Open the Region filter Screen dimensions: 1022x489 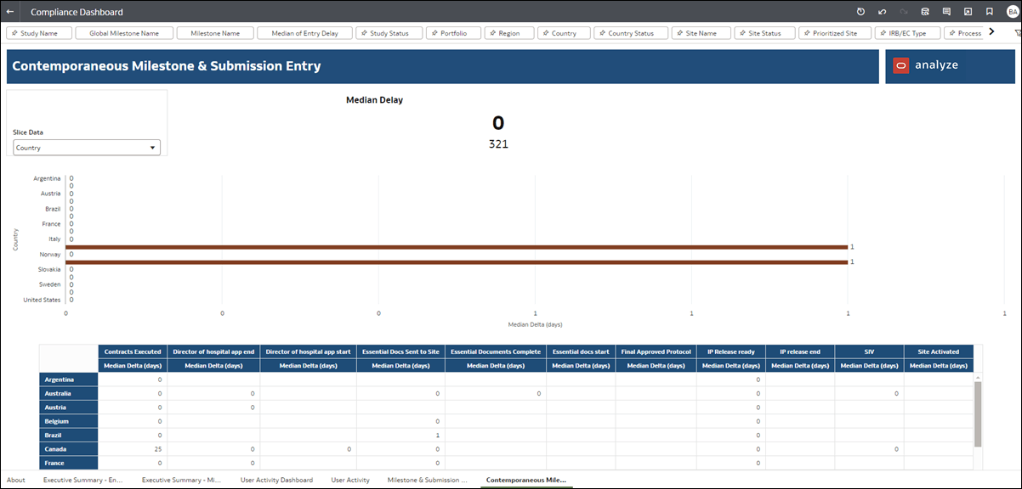508,32
